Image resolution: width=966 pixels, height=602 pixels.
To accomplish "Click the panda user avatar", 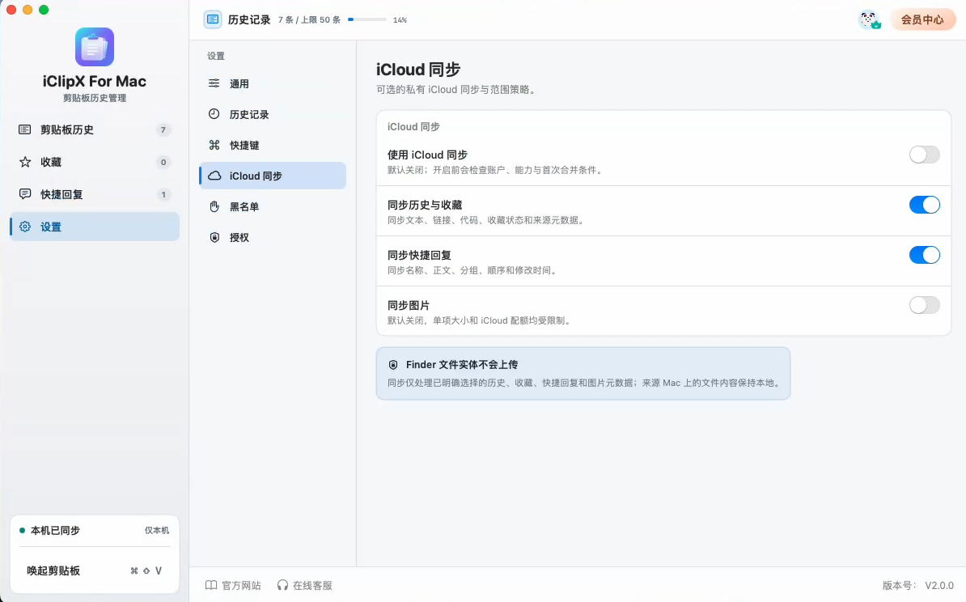I will pyautogui.click(x=869, y=19).
